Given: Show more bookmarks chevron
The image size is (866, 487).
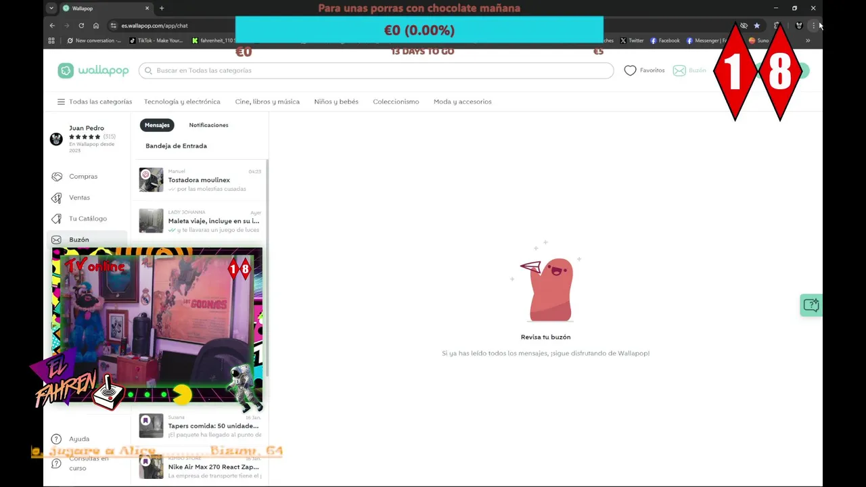Looking at the screenshot, I should 808,41.
